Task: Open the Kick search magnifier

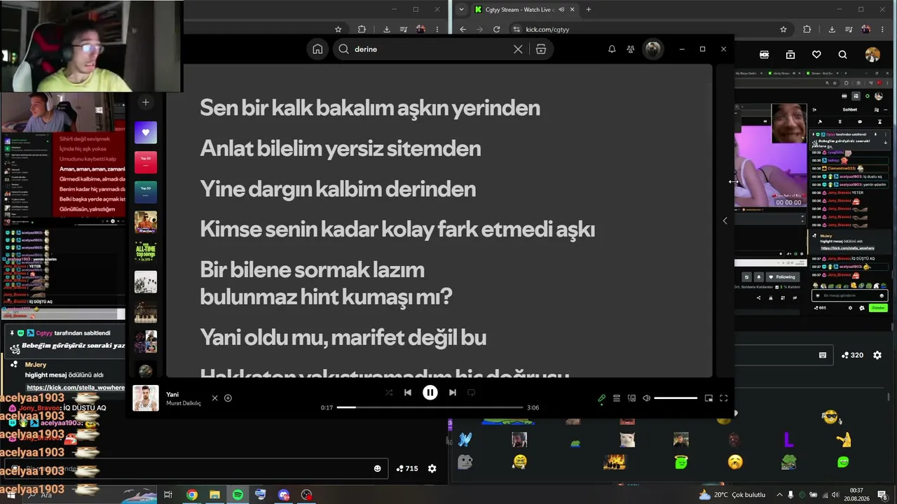Action: (843, 55)
